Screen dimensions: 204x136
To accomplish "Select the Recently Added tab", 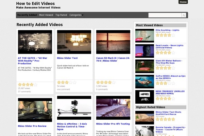I will [x=27, y=15].
